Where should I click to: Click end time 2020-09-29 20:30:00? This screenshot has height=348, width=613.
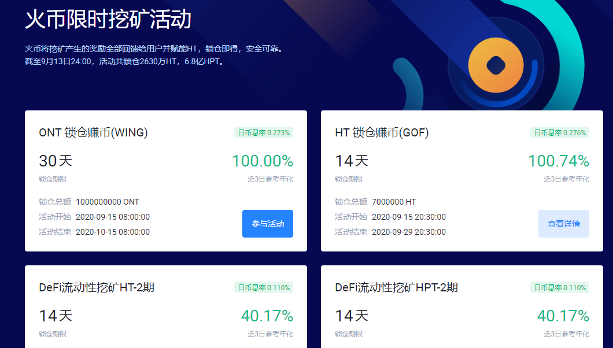point(409,232)
